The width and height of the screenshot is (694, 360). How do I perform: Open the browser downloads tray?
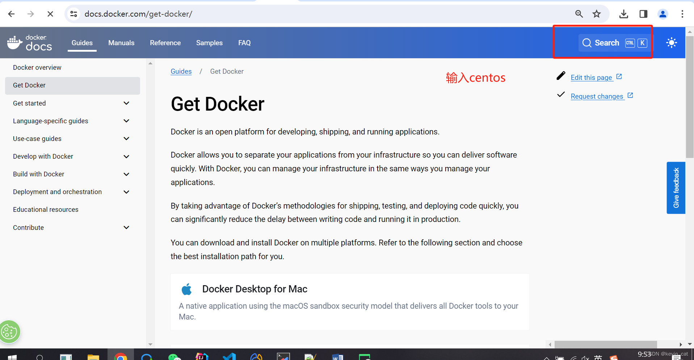coord(623,14)
